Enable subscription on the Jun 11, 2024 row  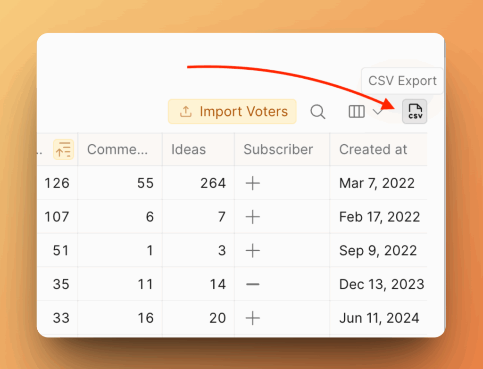[x=252, y=318]
